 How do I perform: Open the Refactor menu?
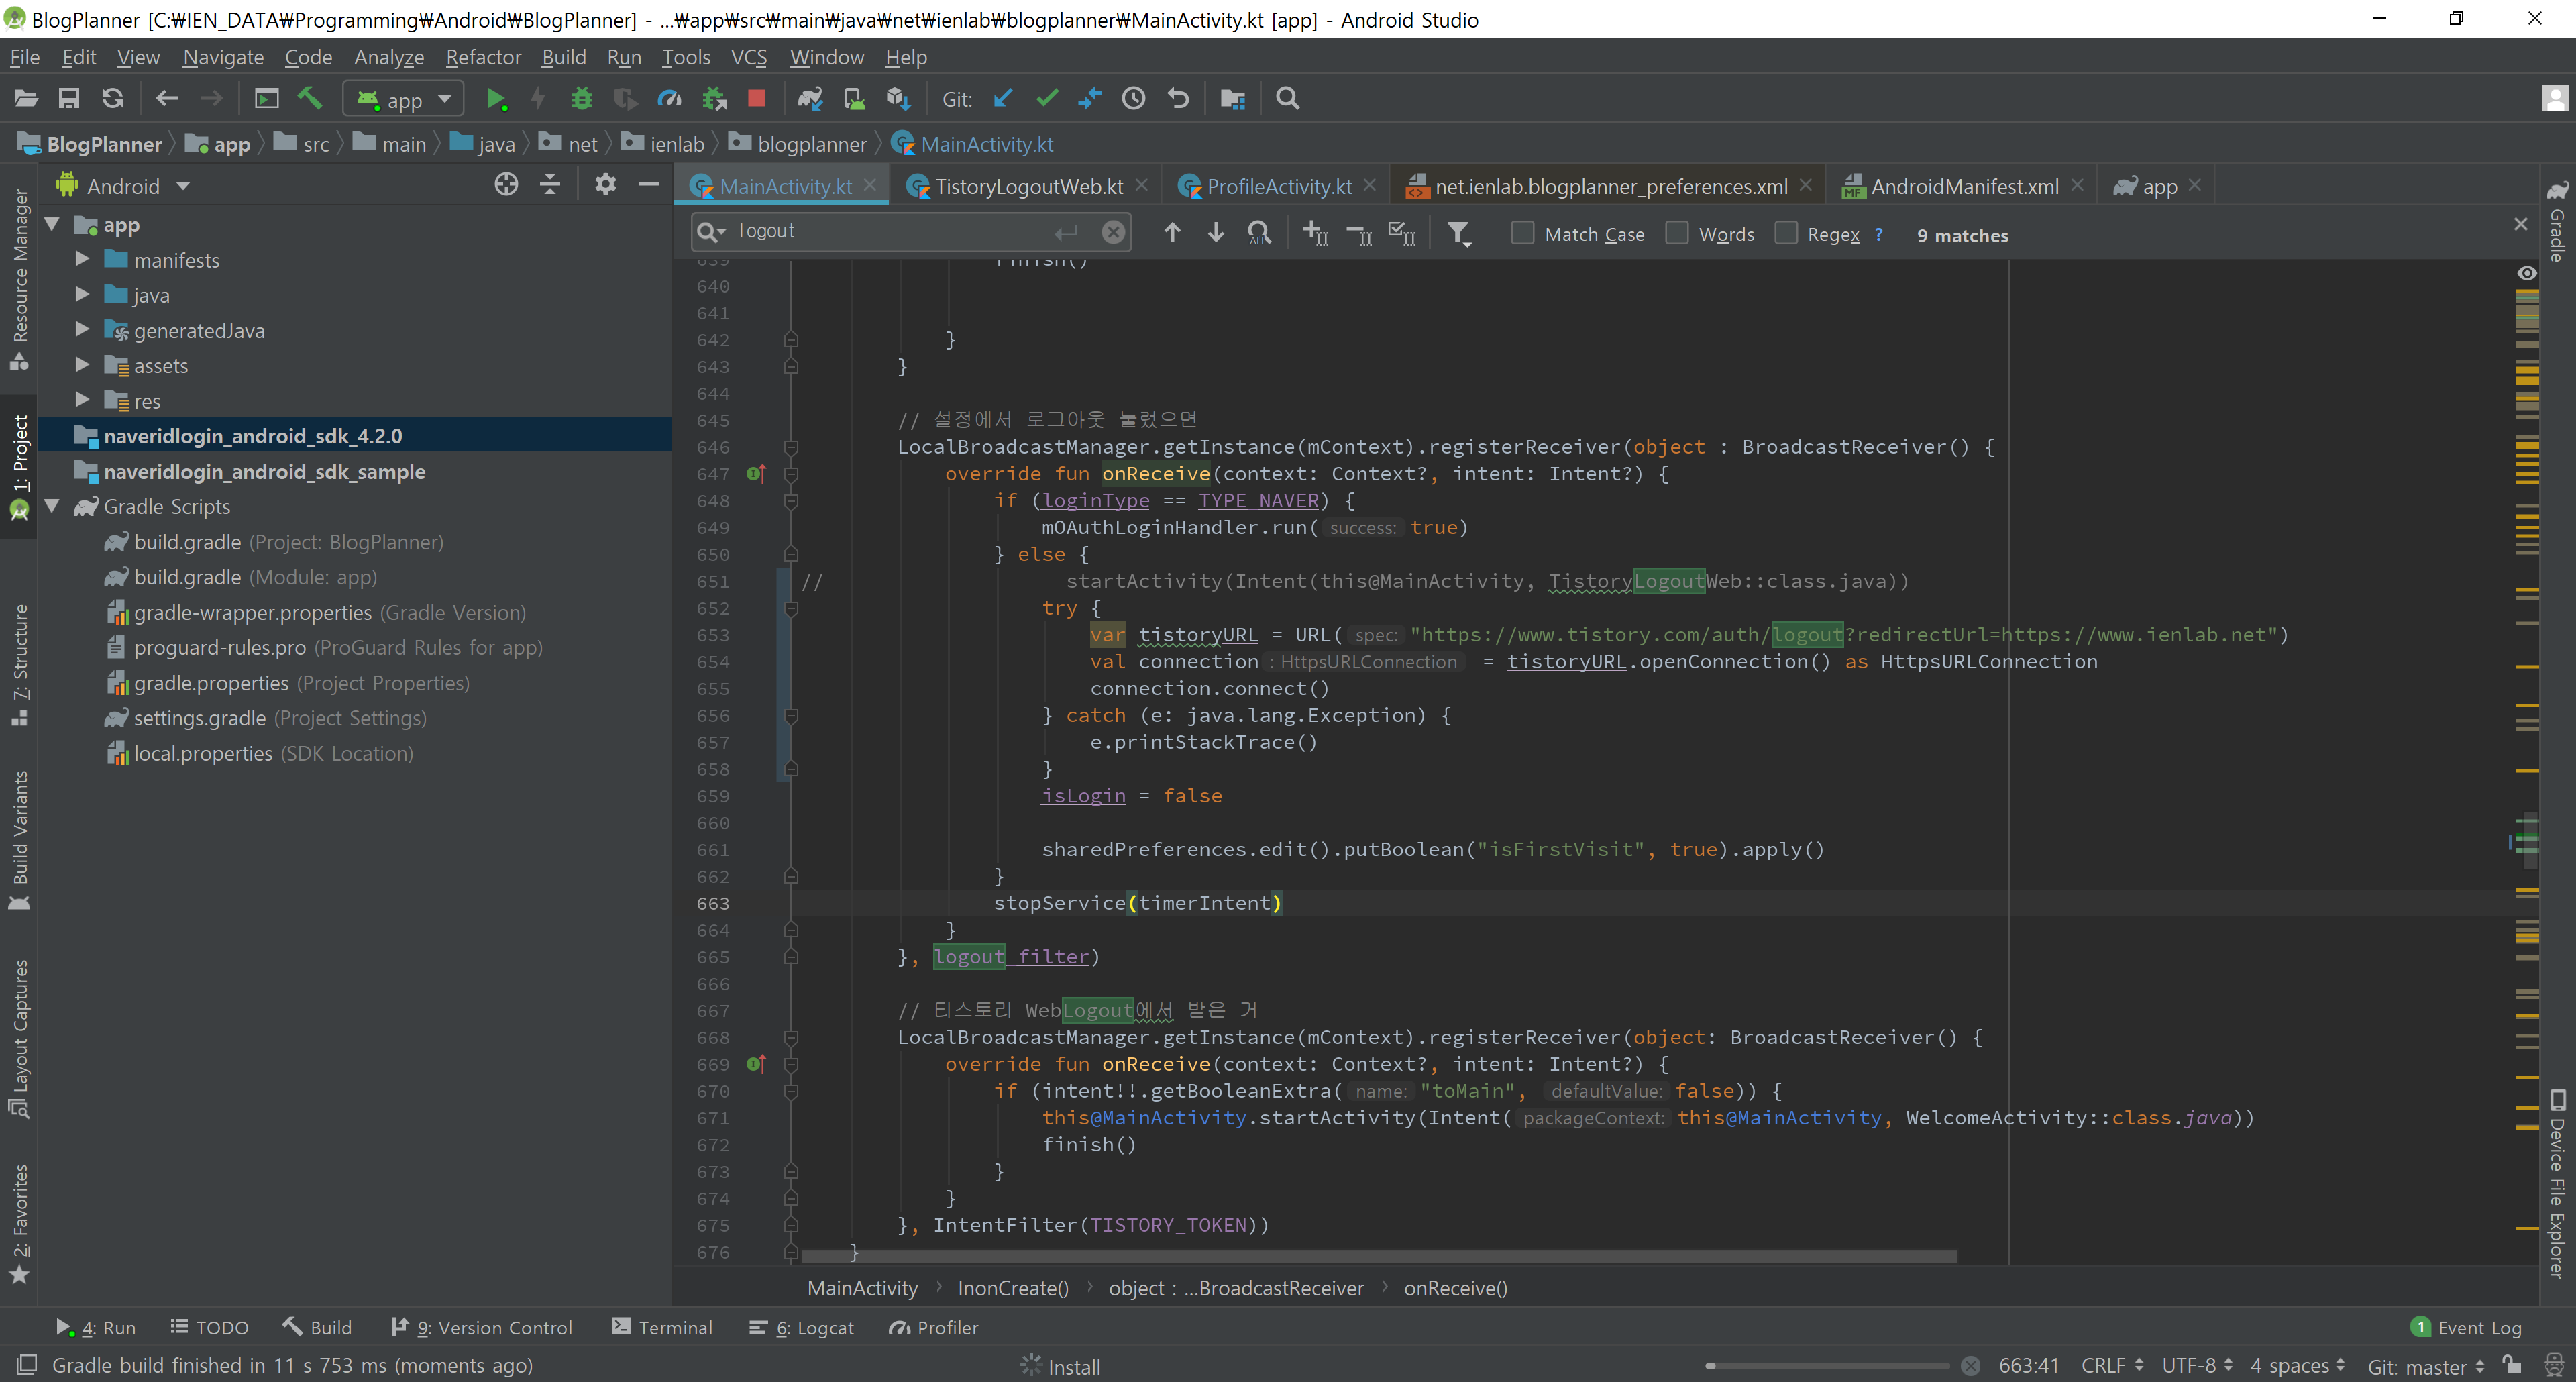483,57
